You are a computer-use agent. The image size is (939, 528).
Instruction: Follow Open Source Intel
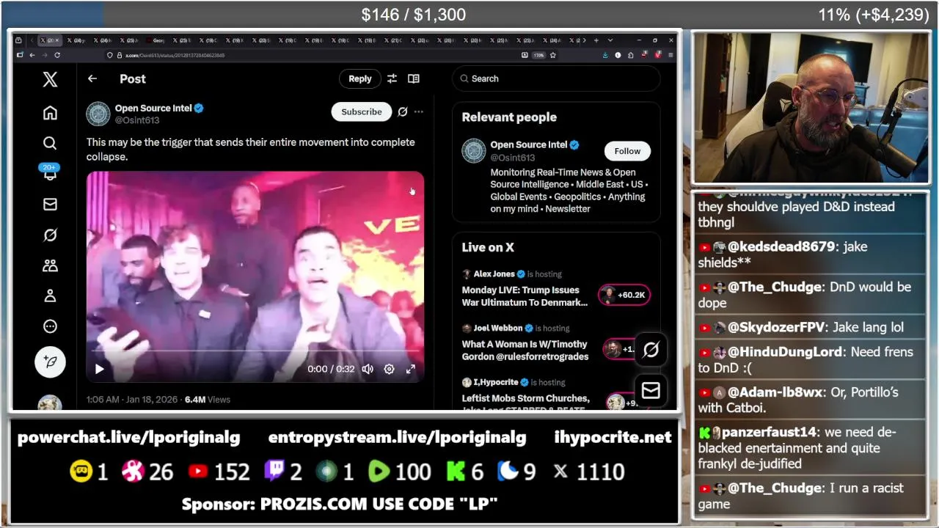coord(627,151)
